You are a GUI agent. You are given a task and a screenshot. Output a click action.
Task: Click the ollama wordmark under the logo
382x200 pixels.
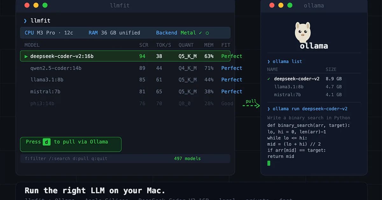tap(314, 46)
